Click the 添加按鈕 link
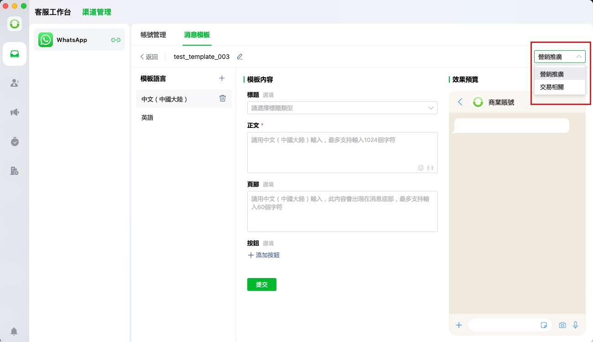This screenshot has height=342, width=593. click(264, 255)
